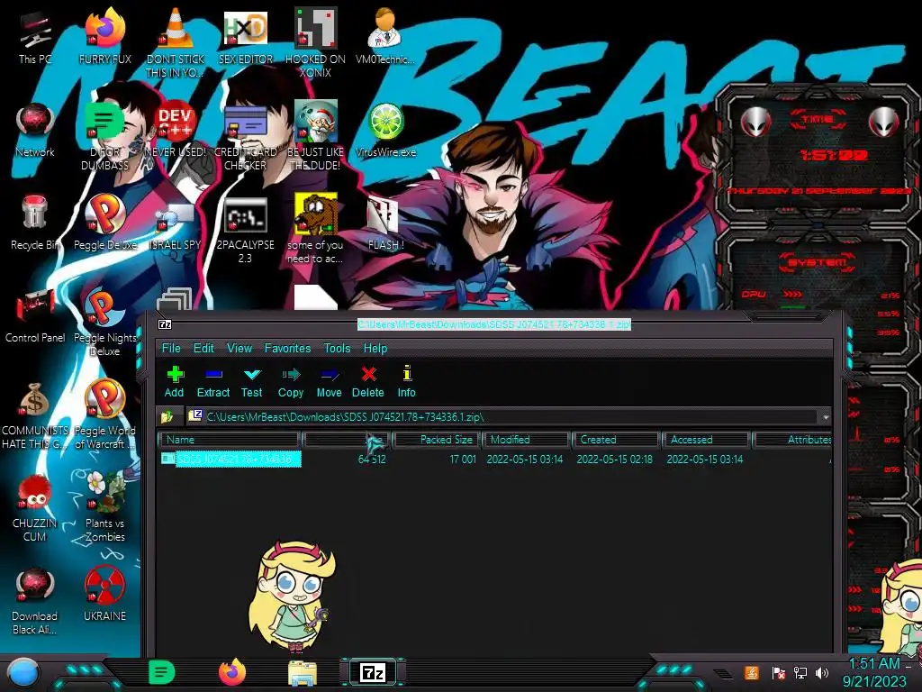Select the CHUZZIN CUM desktop icon

click(x=35, y=508)
